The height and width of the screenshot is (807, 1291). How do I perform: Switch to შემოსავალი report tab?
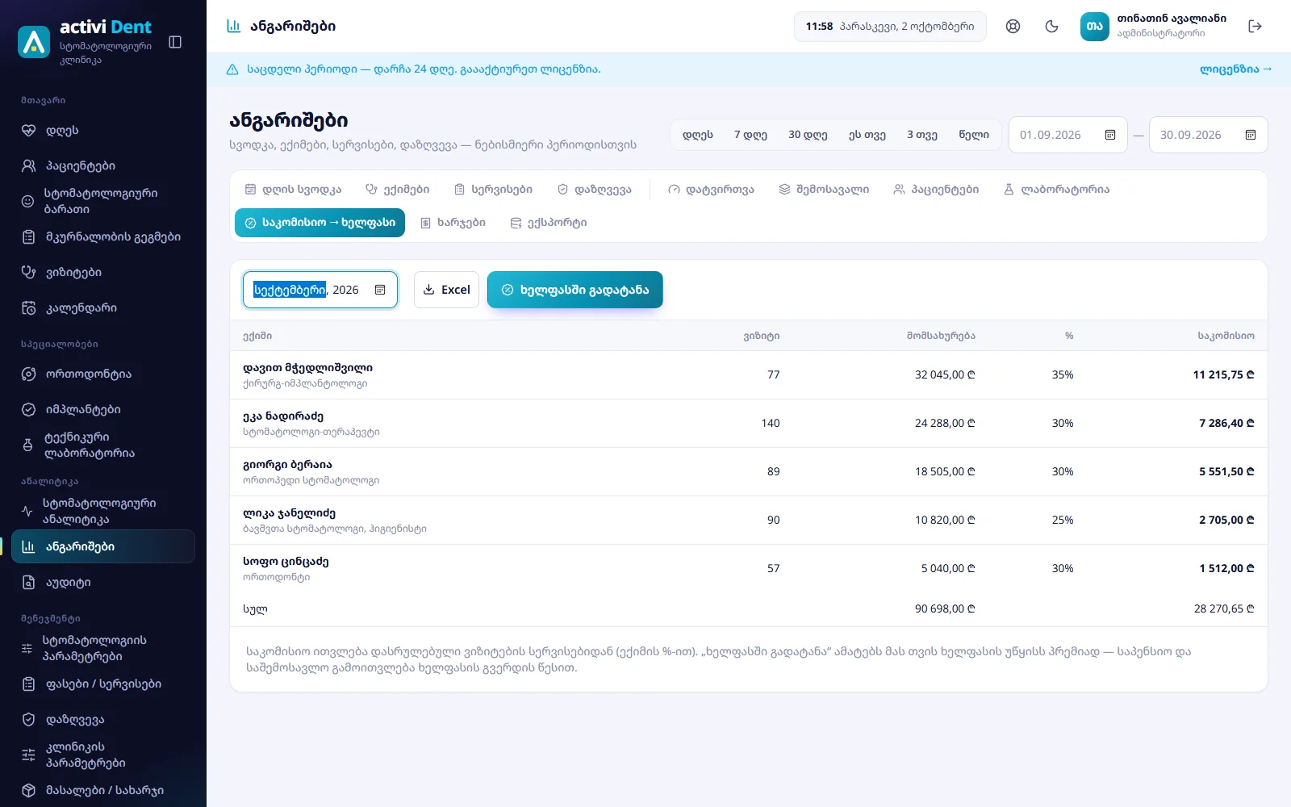click(824, 190)
